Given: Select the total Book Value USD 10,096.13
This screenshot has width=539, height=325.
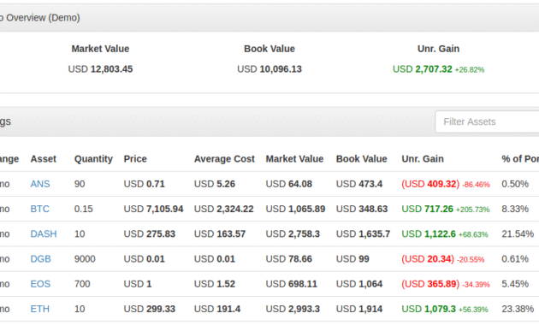Looking at the screenshot, I should 269,69.
